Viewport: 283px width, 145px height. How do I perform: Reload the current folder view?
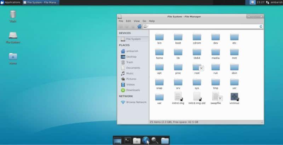point(261,26)
